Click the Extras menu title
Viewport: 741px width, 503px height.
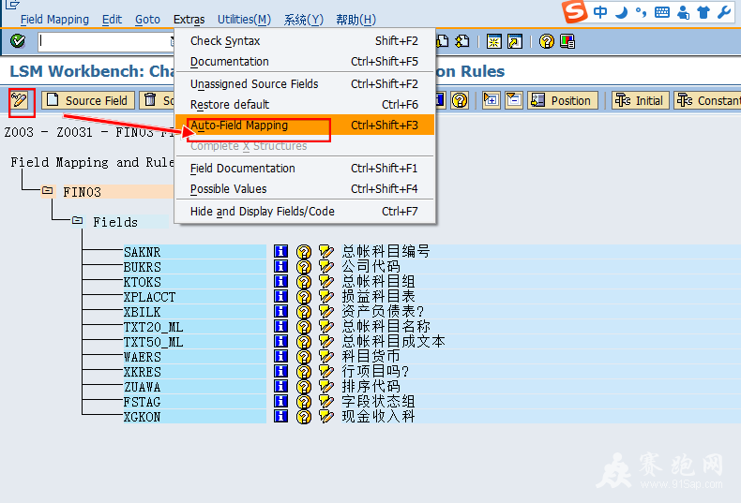[189, 20]
